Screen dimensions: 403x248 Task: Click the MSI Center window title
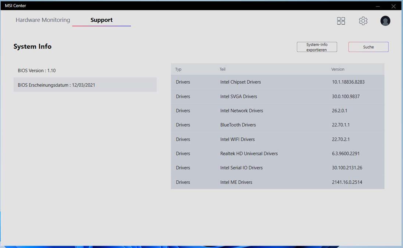tap(15, 6)
